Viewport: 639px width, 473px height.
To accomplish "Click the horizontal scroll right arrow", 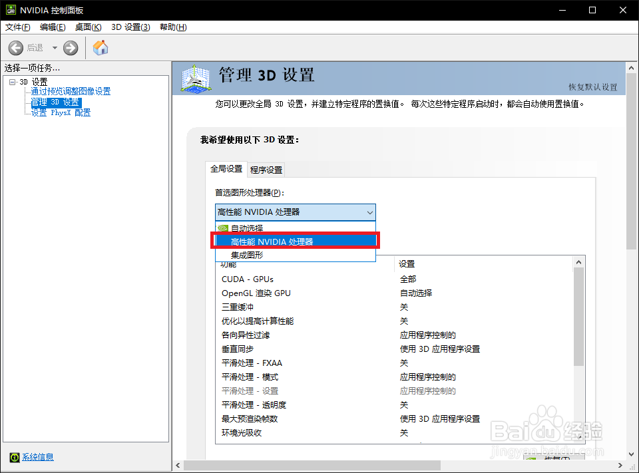I will [620, 465].
